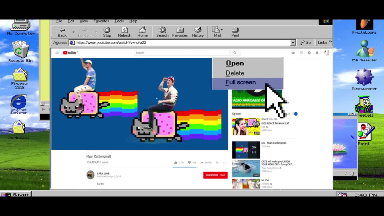The height and width of the screenshot is (216, 384).
Task: Select Full screen in context menu
Action: [247, 82]
